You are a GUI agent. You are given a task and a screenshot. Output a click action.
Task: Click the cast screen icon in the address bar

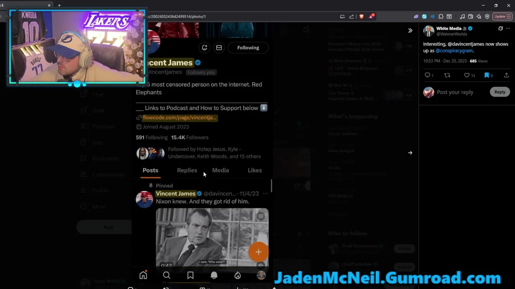coord(342,16)
